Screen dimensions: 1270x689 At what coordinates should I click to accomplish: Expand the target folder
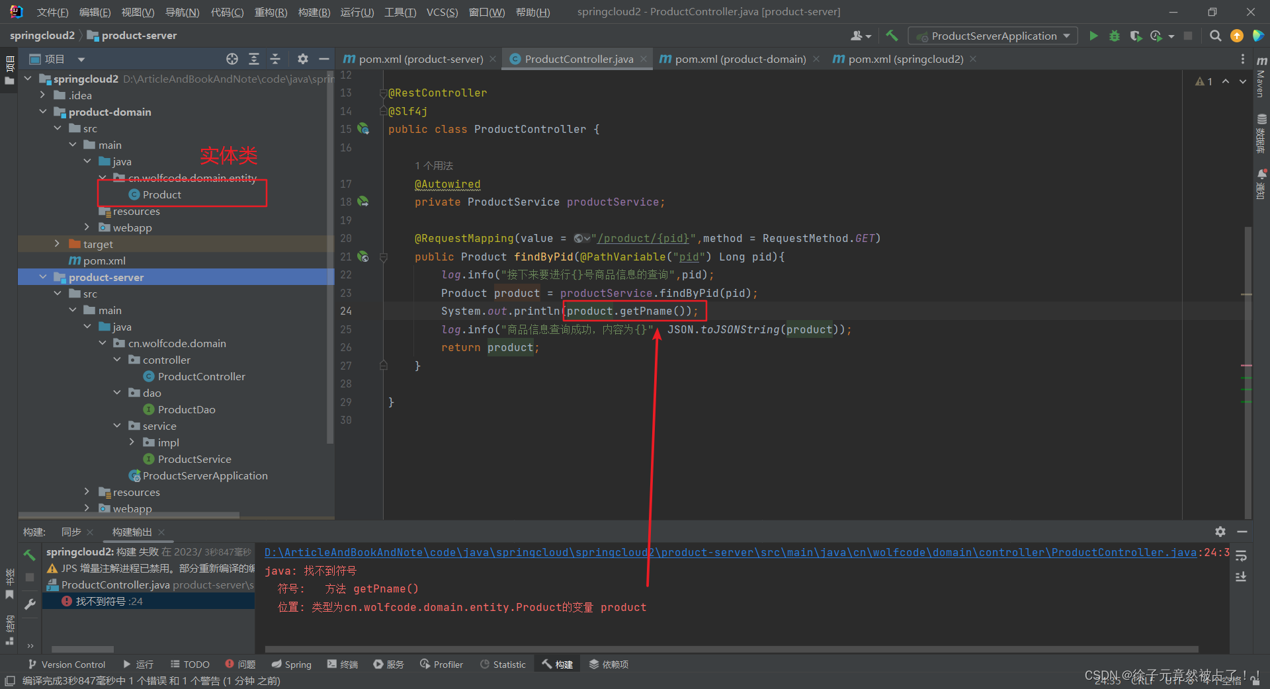pos(57,244)
